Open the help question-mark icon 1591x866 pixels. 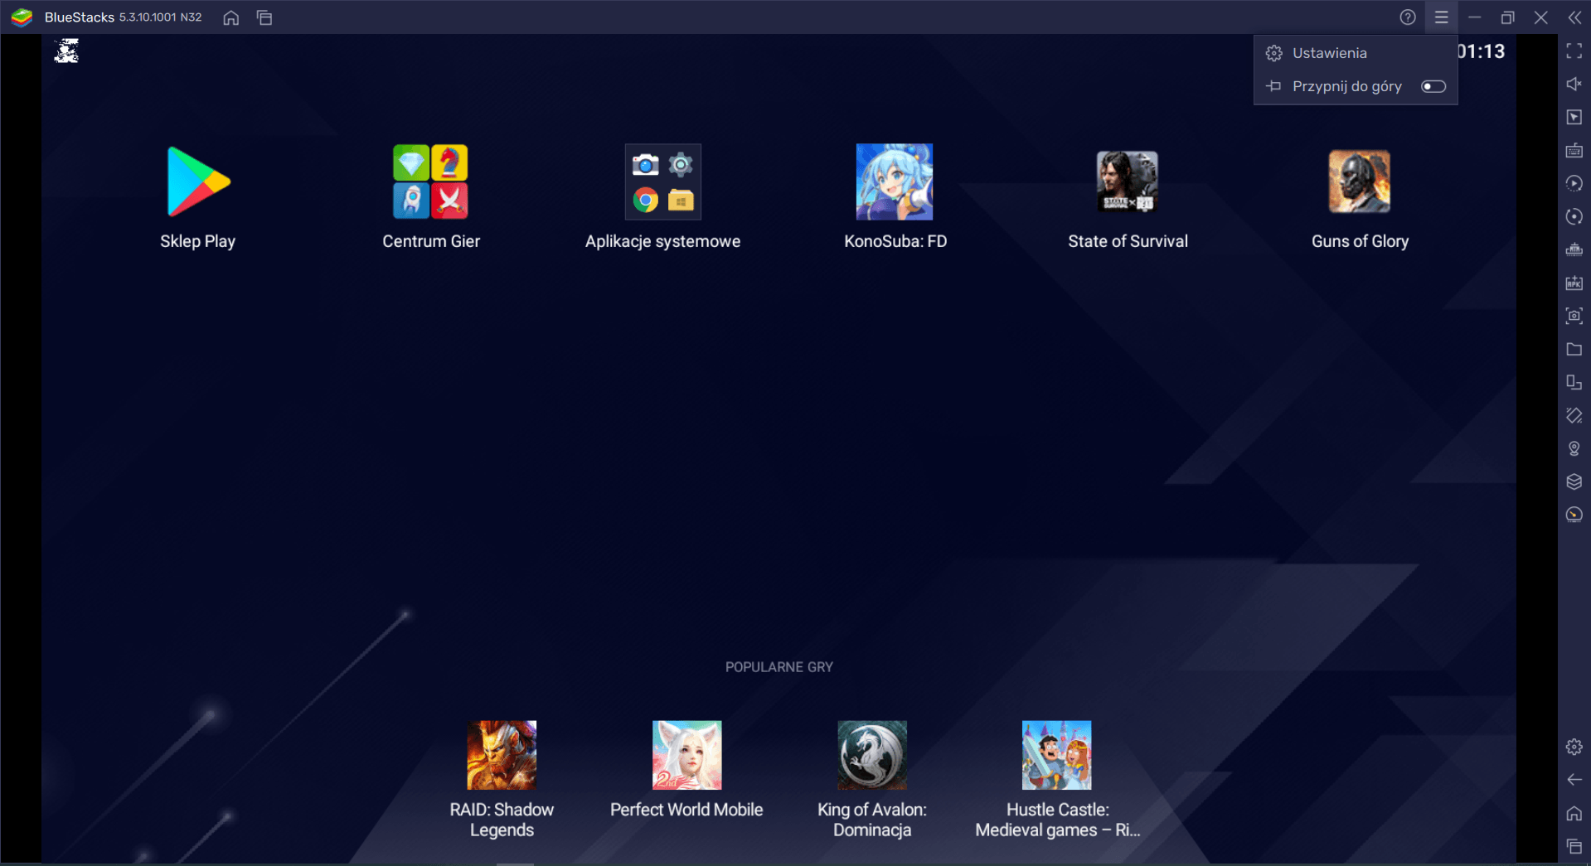pos(1408,17)
